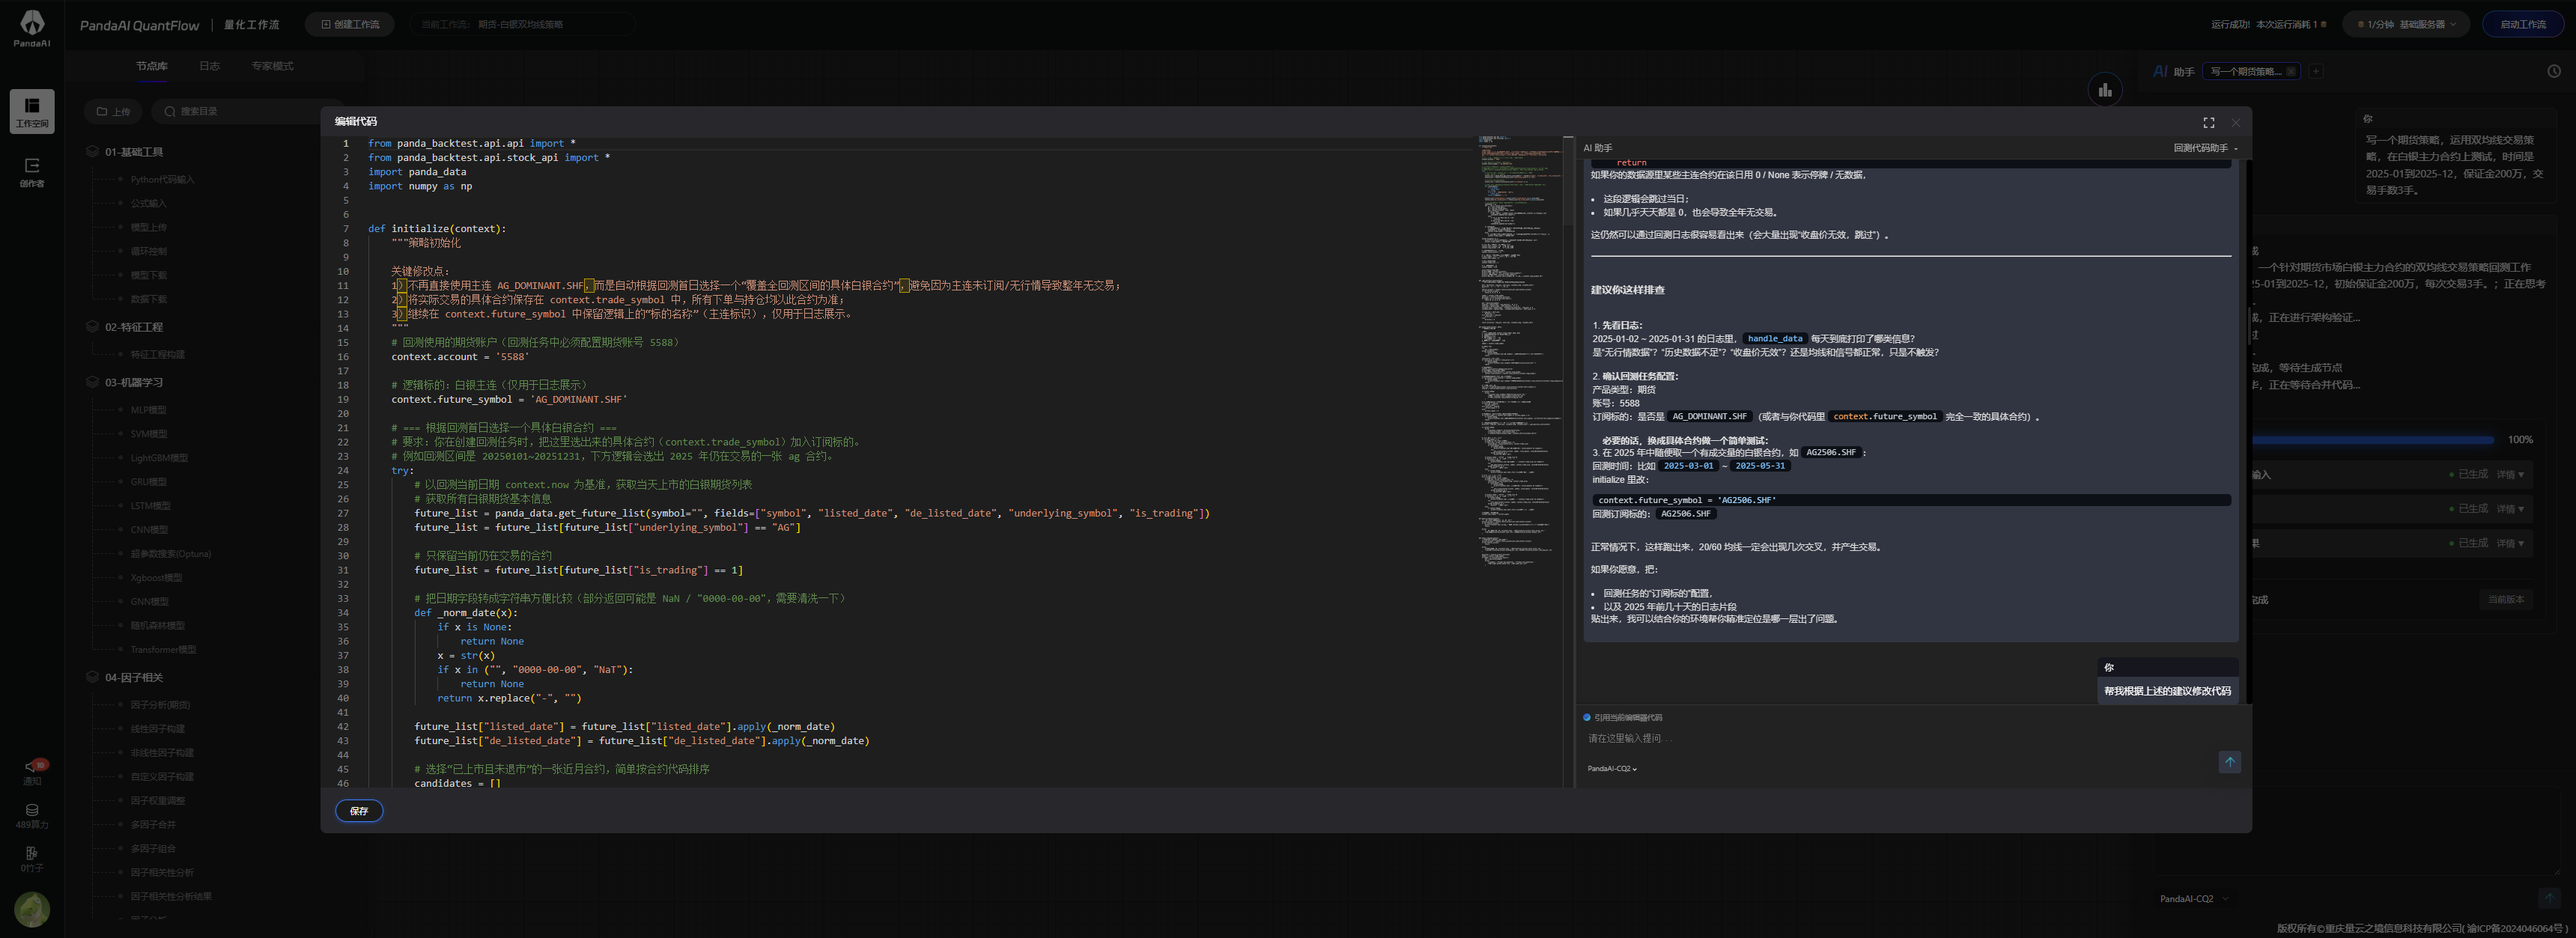Open the background PandaAI-CQ2 model selector

(2193, 899)
